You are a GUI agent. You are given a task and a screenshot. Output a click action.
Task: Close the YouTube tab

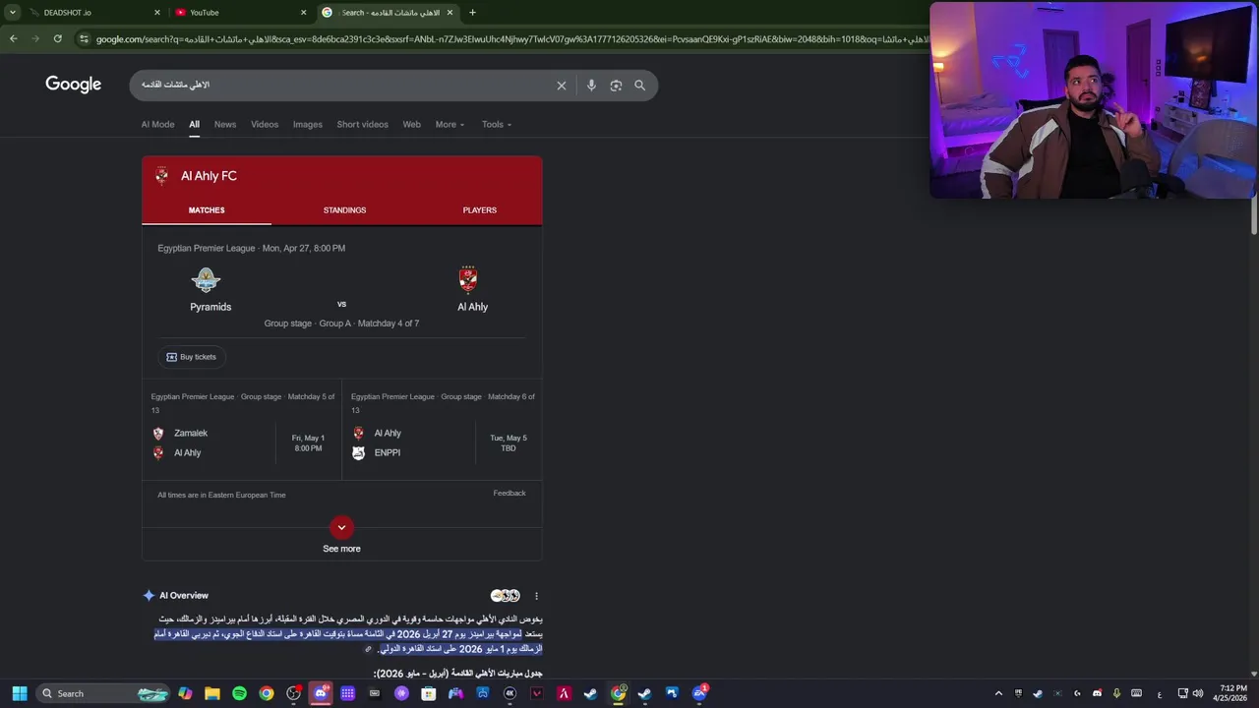tap(303, 13)
